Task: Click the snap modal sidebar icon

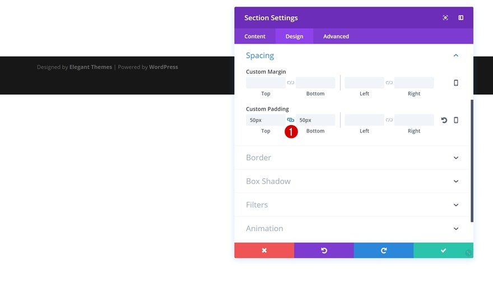Action: coord(461,18)
